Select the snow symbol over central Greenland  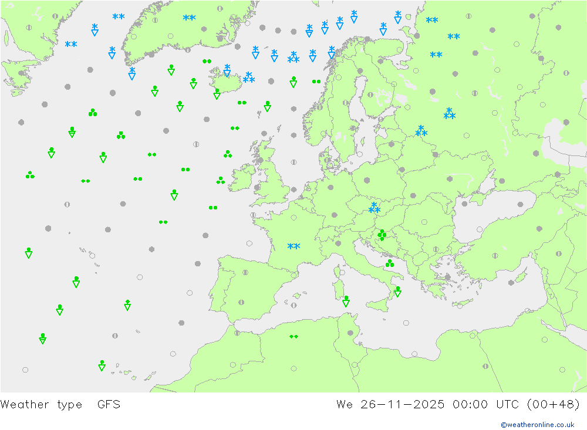(189, 18)
